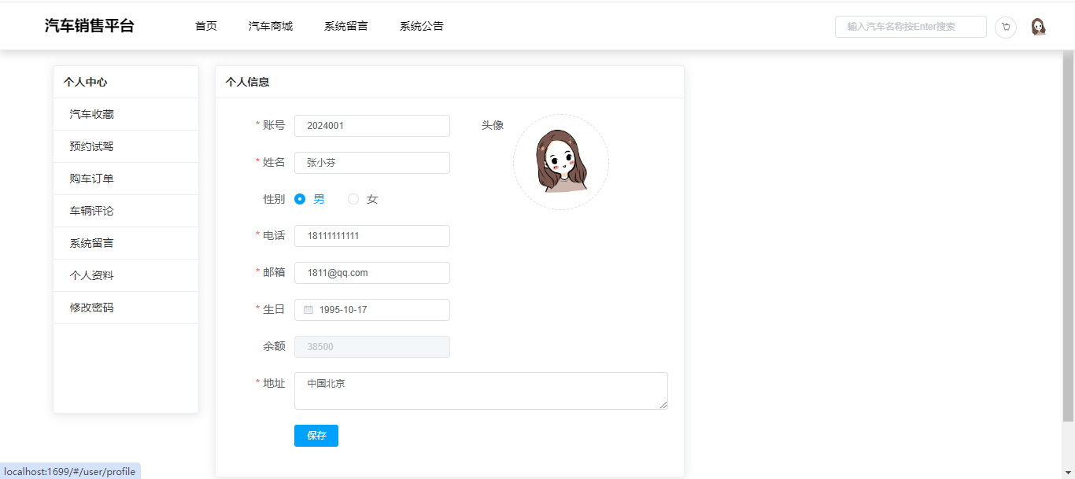This screenshot has height=479, width=1075.
Task: Click the car name search box
Action: click(x=910, y=27)
